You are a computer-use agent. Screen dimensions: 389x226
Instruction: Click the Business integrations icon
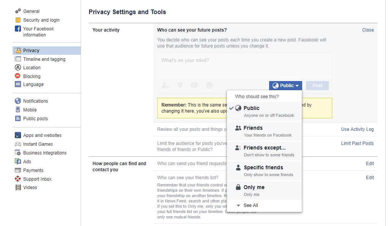pyautogui.click(x=18, y=153)
